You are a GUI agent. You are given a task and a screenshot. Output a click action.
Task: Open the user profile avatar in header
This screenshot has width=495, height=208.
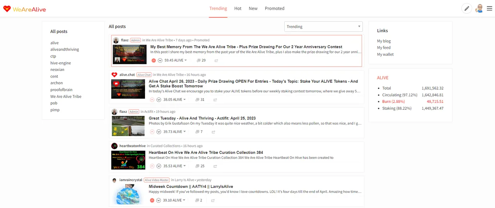[x=480, y=9]
